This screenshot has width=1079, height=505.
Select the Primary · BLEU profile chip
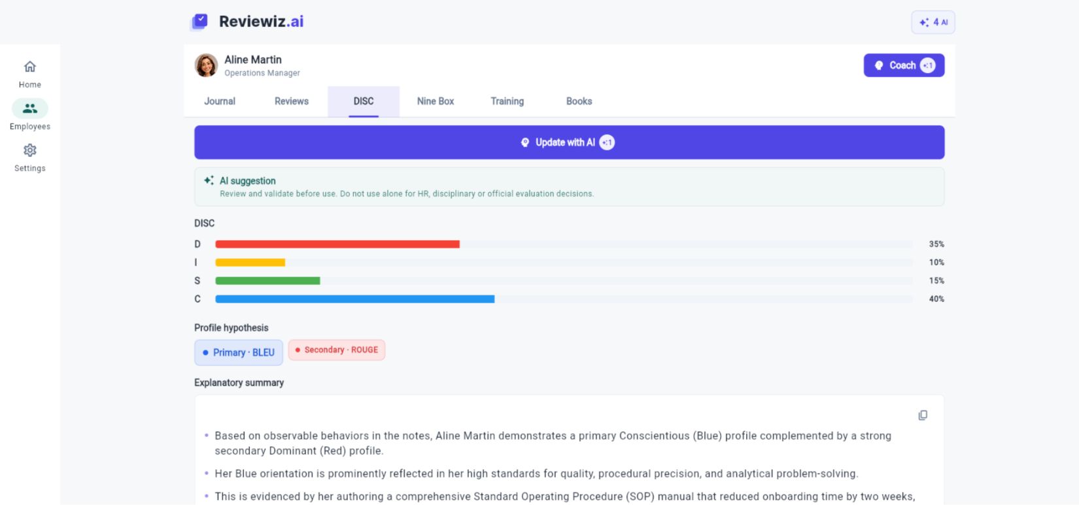[239, 352]
